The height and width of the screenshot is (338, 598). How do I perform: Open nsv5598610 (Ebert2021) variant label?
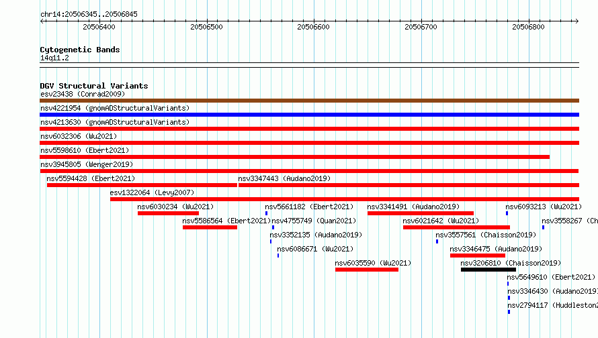pos(85,150)
